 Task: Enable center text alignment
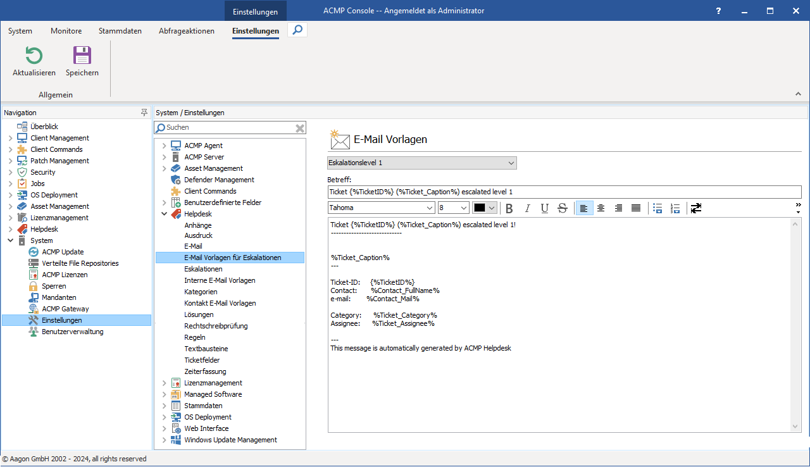click(x=601, y=208)
